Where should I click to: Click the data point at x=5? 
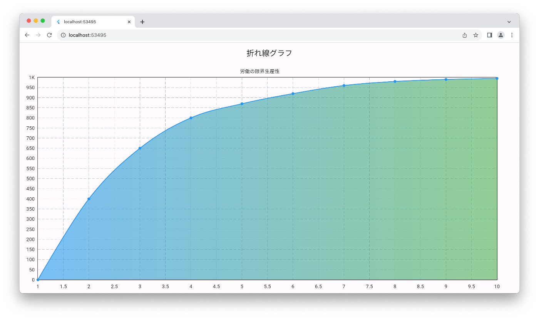click(242, 104)
